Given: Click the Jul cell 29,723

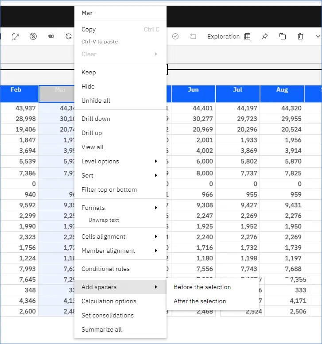Looking at the screenshot, I should [238, 119].
